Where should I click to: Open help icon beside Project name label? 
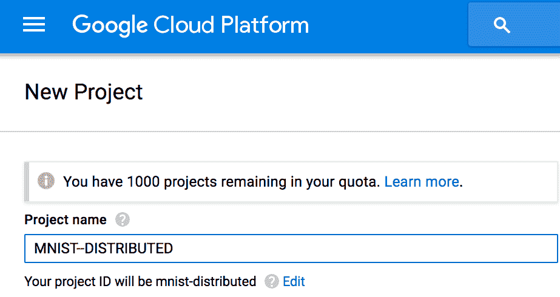(123, 219)
